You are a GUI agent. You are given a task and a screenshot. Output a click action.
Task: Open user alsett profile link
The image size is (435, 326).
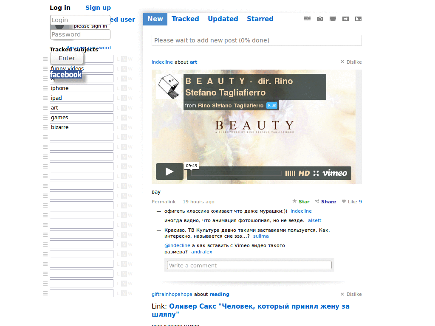click(x=315, y=220)
